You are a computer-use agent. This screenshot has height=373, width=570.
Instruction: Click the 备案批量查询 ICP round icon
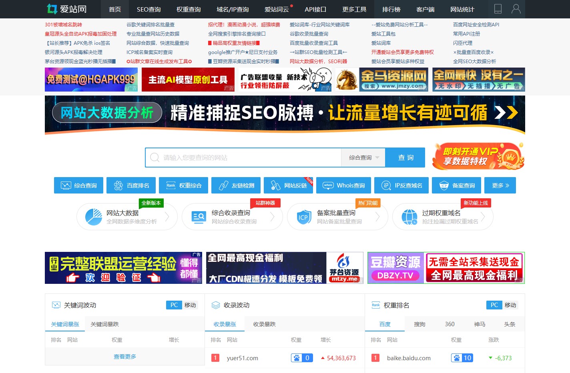pyautogui.click(x=303, y=217)
